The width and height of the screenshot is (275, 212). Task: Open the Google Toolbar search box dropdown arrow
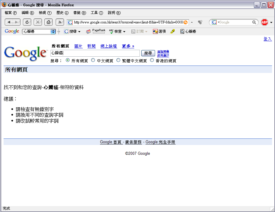[x=53, y=31]
